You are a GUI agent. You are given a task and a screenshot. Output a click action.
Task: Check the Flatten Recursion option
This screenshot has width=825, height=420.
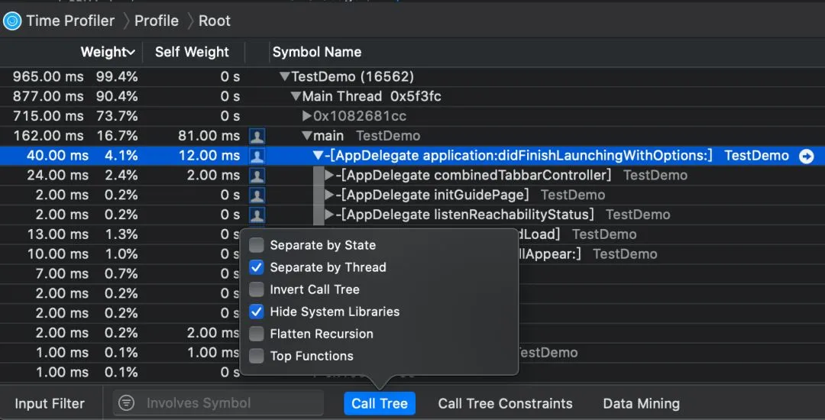coord(257,334)
